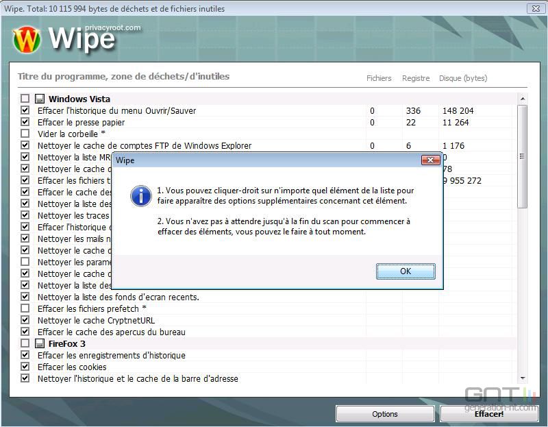Click the Titre du programme list heading
This screenshot has width=548, height=427.
tap(124, 76)
